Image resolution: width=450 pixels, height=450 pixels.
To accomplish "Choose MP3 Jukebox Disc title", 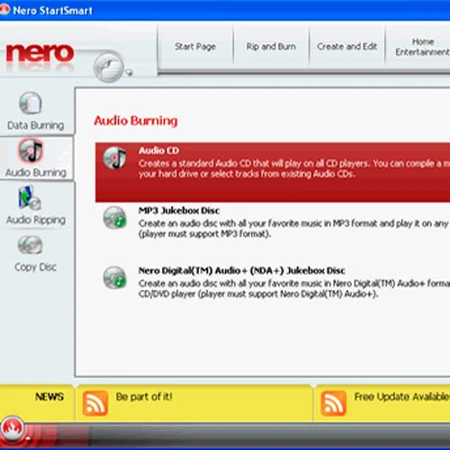I will point(179,211).
